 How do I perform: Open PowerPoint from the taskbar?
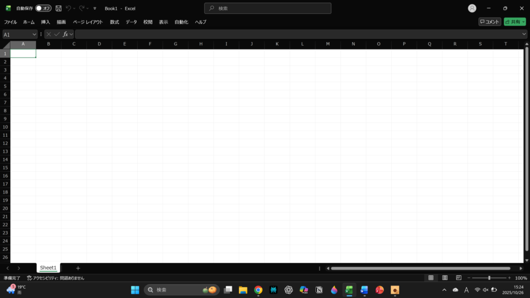click(x=379, y=290)
